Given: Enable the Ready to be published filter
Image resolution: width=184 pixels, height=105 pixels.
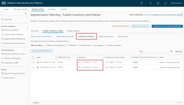Looking at the screenshot, I should 46,45.
